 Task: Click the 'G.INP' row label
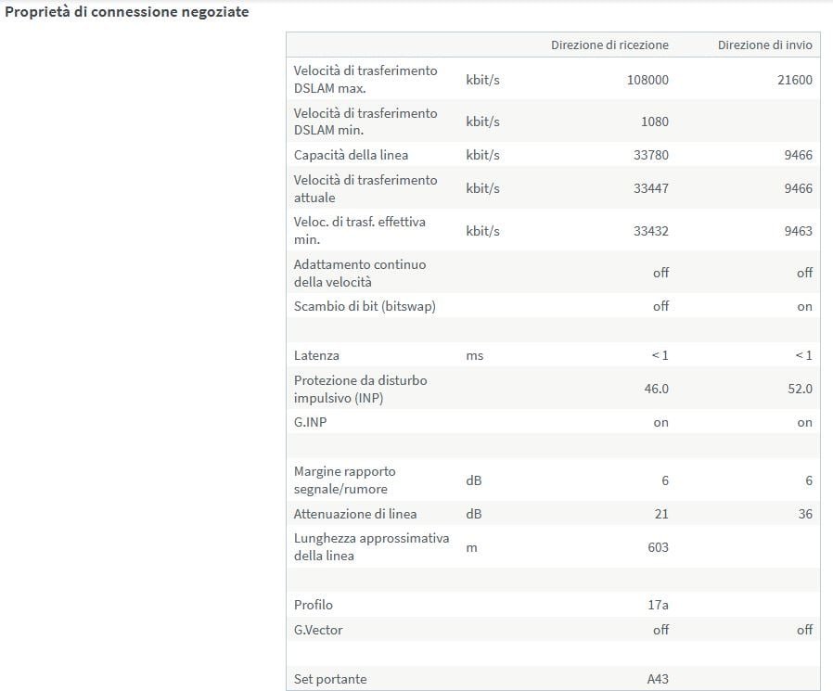pos(312,422)
